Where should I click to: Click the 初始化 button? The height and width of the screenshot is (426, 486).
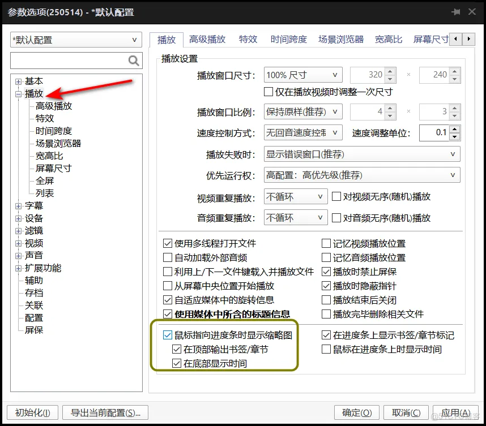tap(32, 412)
